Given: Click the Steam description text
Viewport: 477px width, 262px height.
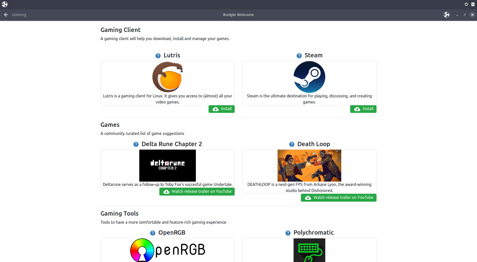Looking at the screenshot, I should 309,99.
